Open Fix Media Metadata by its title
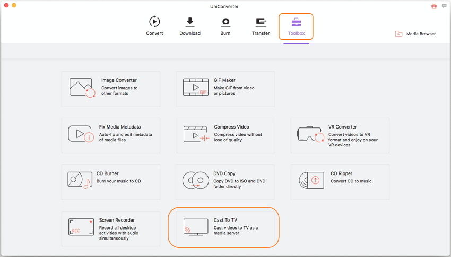 (x=120, y=126)
